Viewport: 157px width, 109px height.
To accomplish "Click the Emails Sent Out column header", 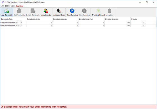I will [x=39, y=19].
